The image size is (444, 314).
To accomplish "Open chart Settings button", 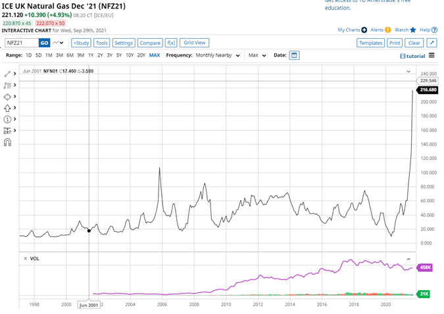I will 124,43.
